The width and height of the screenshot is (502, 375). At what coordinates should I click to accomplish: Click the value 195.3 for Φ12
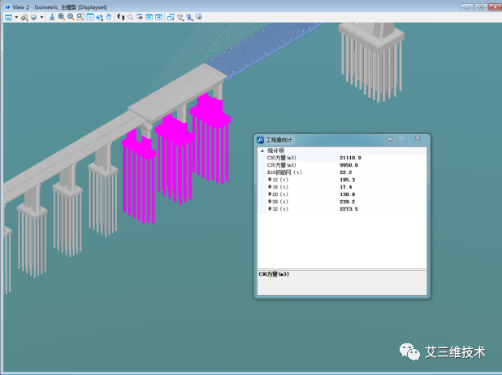(348, 180)
